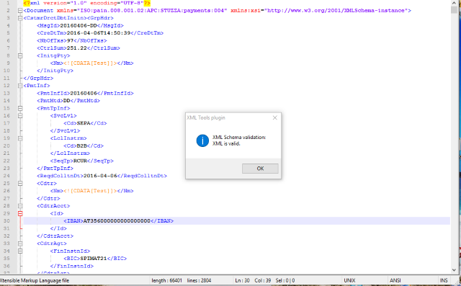Click OK in the XML Tools dialog
461x286 pixels.
260,169
